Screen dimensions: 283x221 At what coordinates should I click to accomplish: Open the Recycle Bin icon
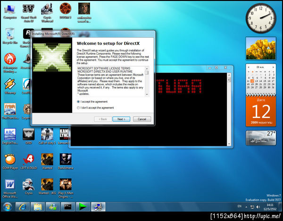(x=10, y=36)
